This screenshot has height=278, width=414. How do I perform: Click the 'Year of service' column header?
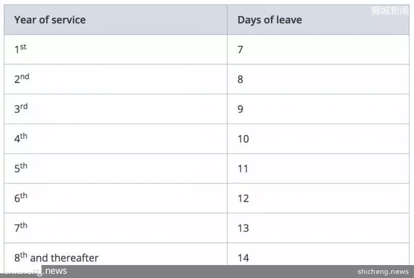(115, 20)
